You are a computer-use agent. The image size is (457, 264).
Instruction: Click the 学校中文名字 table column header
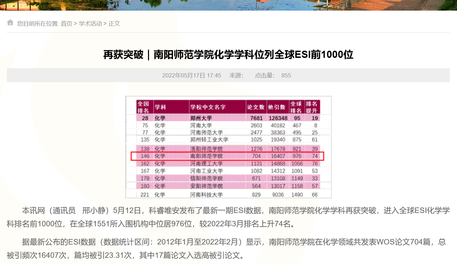coord(208,107)
